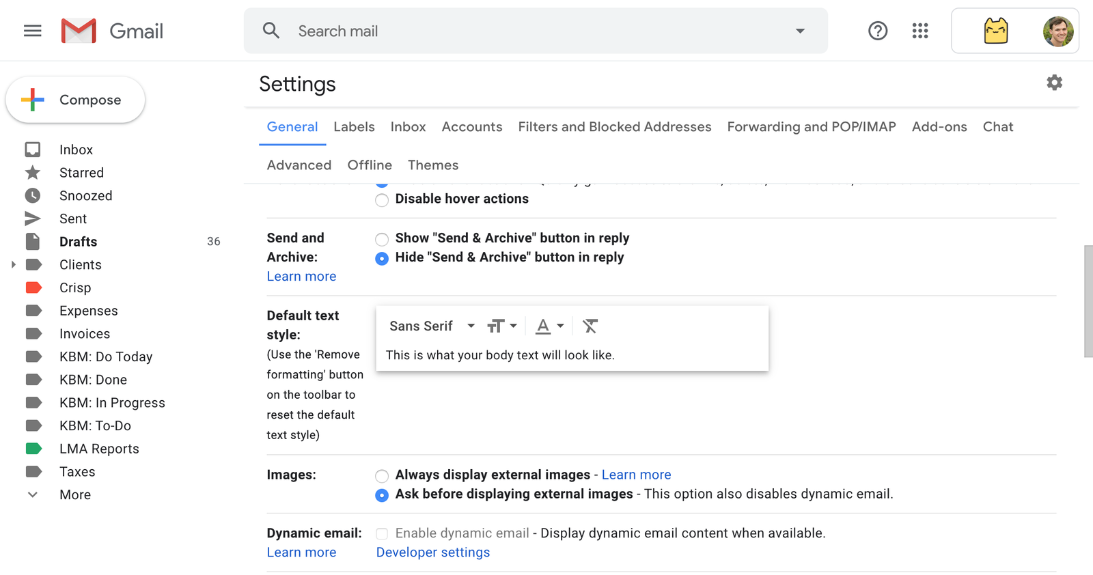Viewport: 1093px width, 575px height.
Task: Open Dynamic email Learn more link
Action: (x=301, y=552)
